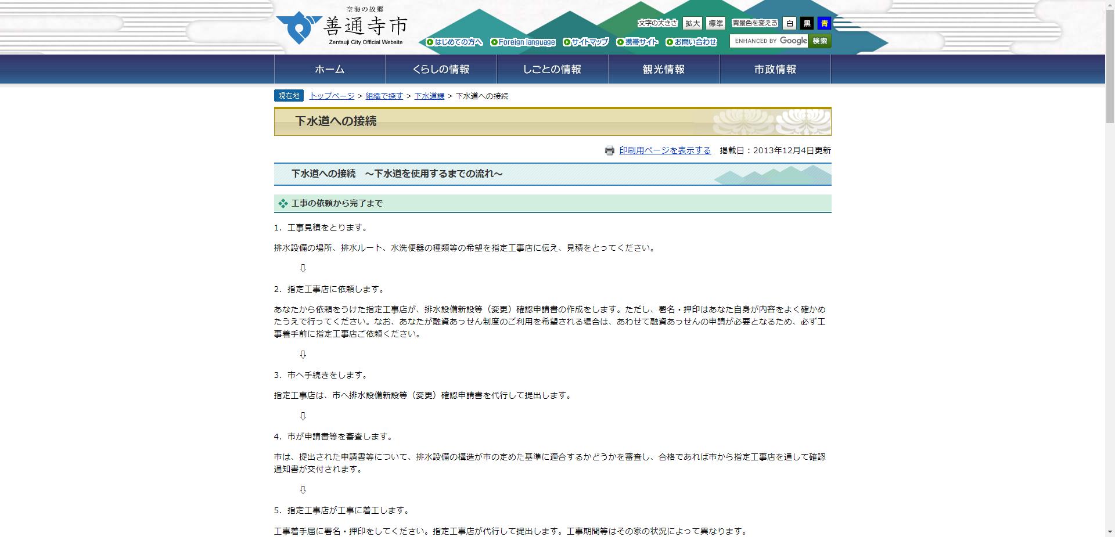
Task: Click the green arrow icon before お問い合わせ
Action: pos(670,42)
